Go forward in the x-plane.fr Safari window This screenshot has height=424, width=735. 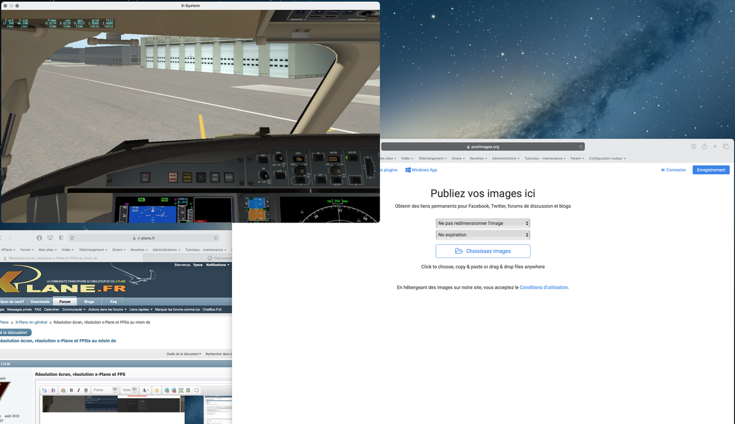[10, 238]
